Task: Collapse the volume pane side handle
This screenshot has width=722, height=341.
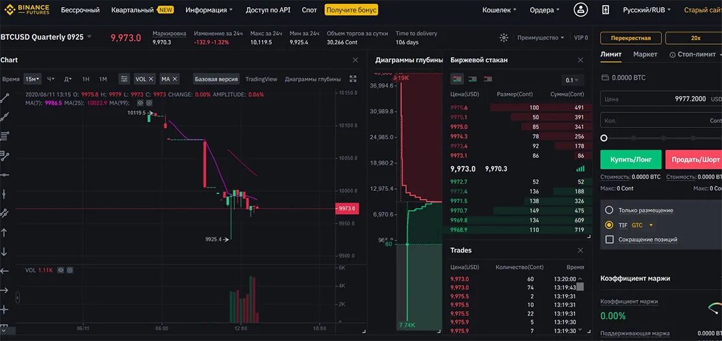Action: (18, 298)
